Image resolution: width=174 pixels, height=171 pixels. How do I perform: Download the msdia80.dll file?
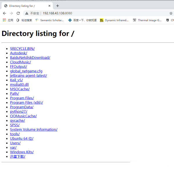[x=19, y=85]
